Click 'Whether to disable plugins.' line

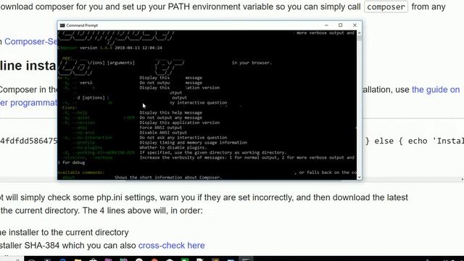173,147
